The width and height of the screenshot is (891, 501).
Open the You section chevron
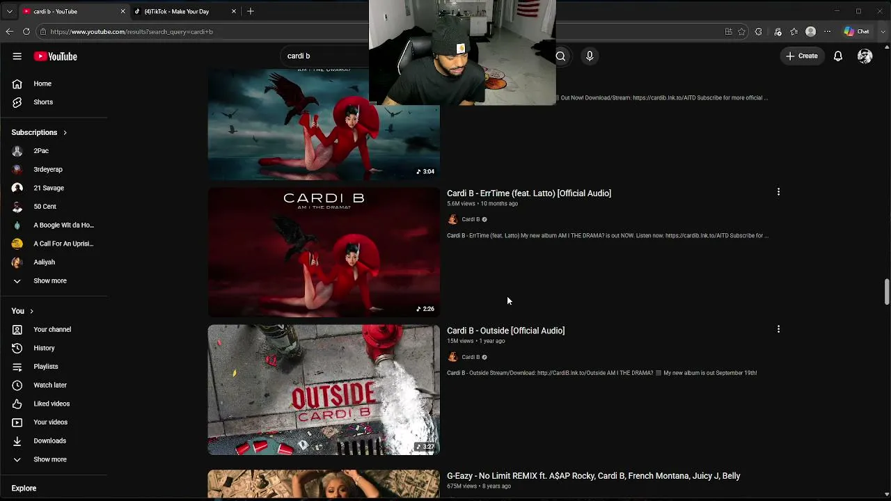tap(31, 311)
